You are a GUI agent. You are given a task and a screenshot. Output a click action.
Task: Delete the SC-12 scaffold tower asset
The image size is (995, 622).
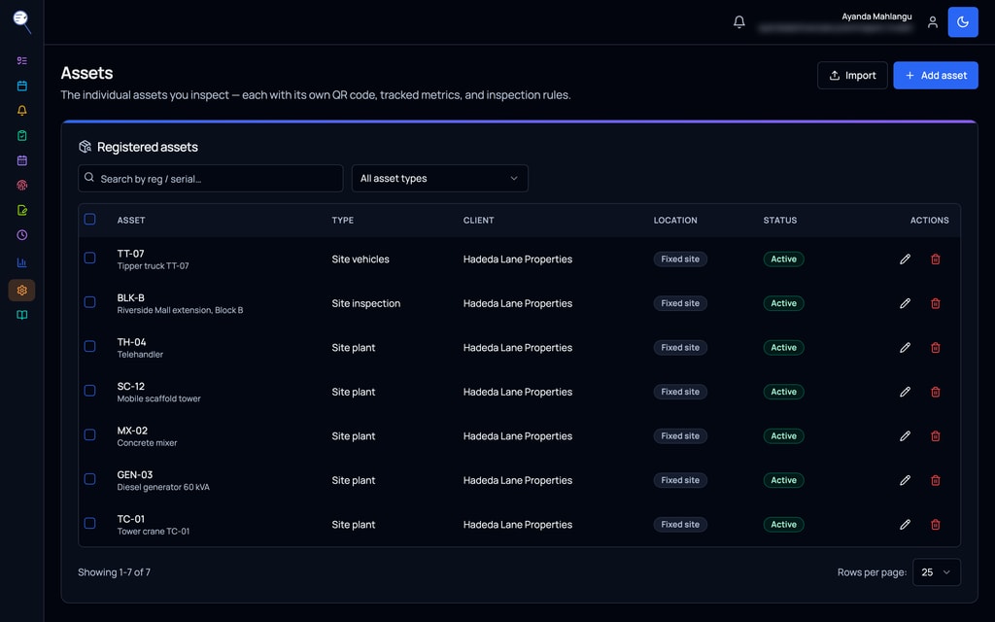tap(936, 392)
